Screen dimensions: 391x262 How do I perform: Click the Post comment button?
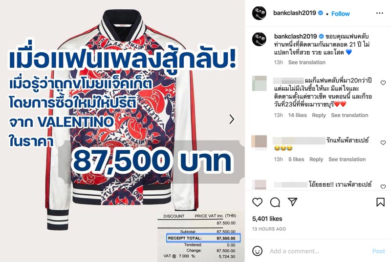[x=378, y=251]
